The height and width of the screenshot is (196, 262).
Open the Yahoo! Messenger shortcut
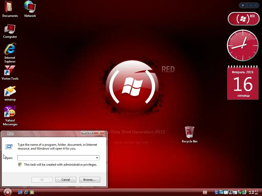coord(10,116)
